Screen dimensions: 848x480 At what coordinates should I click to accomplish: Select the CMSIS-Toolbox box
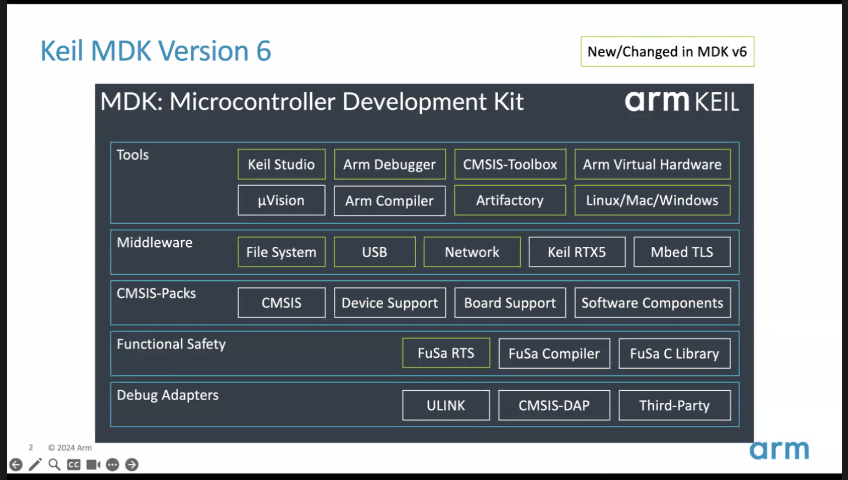(510, 164)
